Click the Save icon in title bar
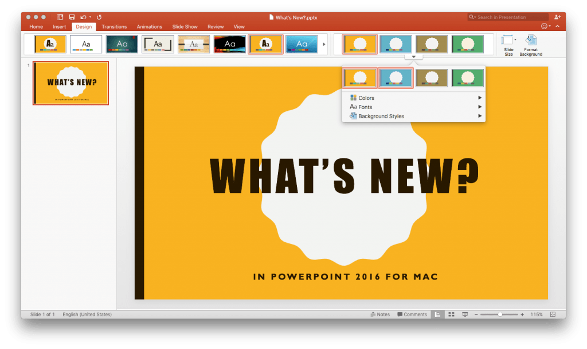 [x=72, y=17]
